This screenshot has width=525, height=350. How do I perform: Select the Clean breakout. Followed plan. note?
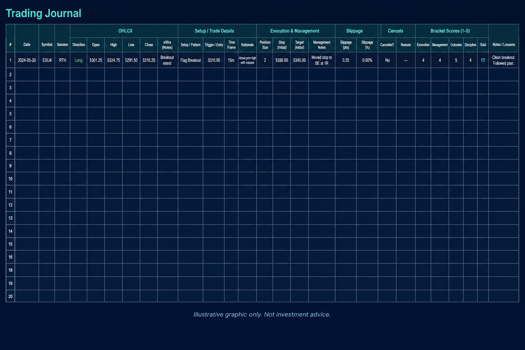[x=503, y=60]
